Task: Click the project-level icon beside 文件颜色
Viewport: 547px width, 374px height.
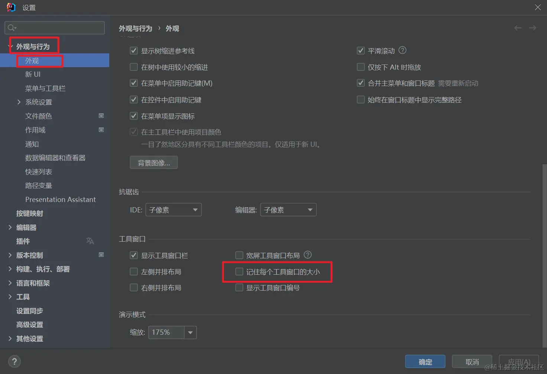Action: pos(101,116)
